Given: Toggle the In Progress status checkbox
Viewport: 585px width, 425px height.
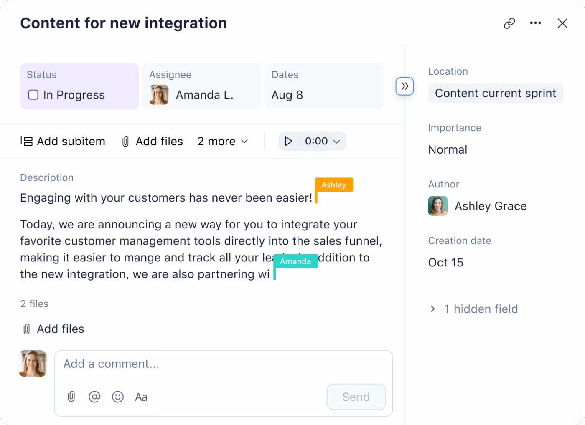Looking at the screenshot, I should [x=33, y=95].
